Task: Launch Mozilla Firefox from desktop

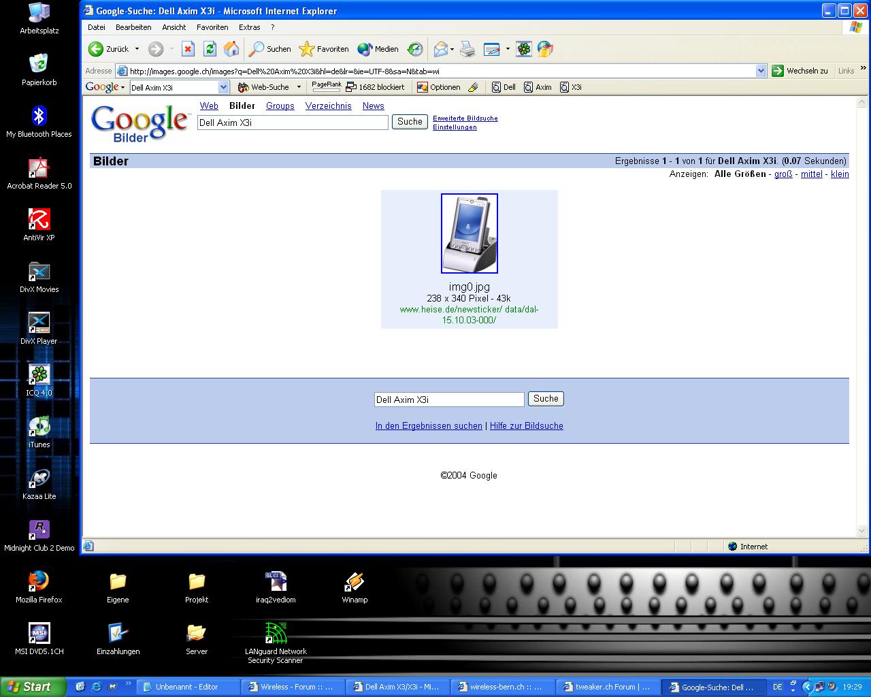Action: (39, 587)
